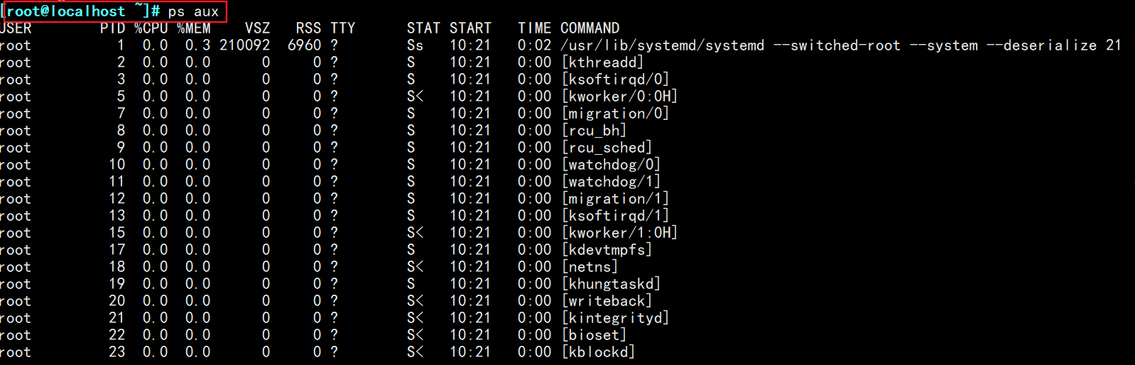Click the VSZ value 210092
This screenshot has height=365, width=1135.
(244, 45)
